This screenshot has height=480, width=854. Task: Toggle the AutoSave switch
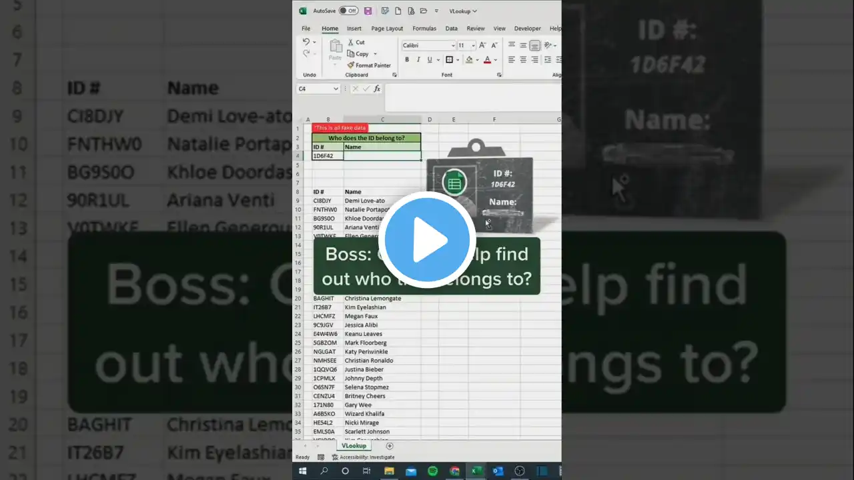pyautogui.click(x=348, y=11)
